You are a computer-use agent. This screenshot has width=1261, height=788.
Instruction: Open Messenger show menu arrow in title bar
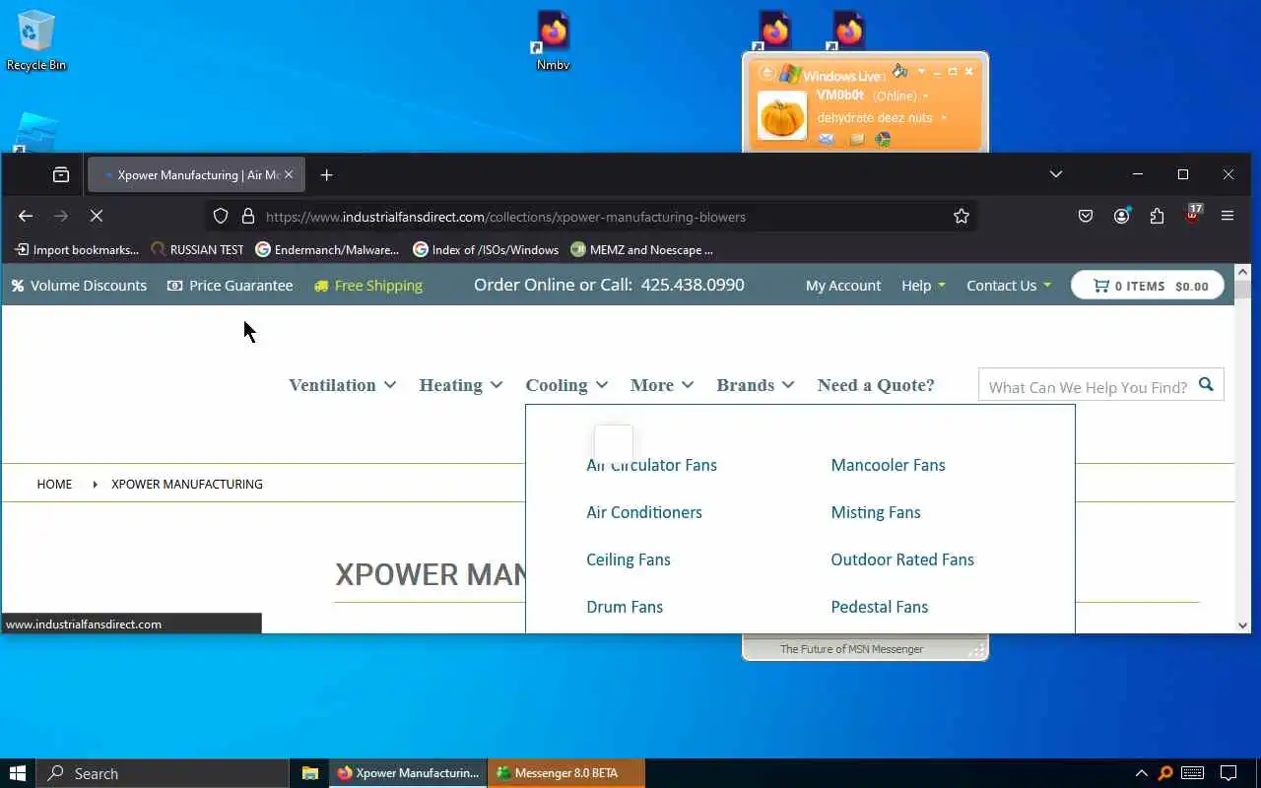[921, 71]
